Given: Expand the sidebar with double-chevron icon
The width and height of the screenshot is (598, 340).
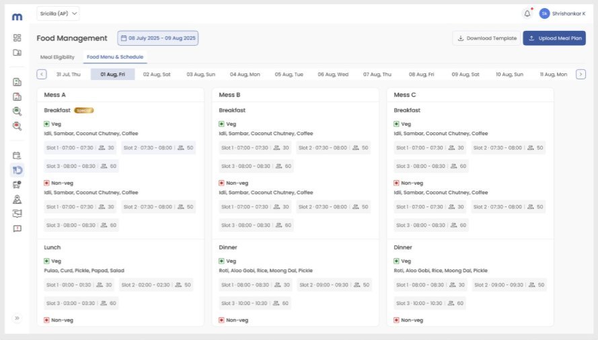Looking at the screenshot, I should pyautogui.click(x=17, y=318).
